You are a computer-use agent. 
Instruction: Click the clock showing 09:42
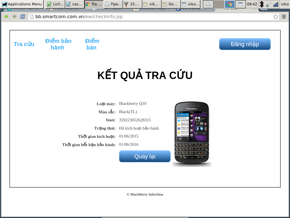(x=252, y=4)
